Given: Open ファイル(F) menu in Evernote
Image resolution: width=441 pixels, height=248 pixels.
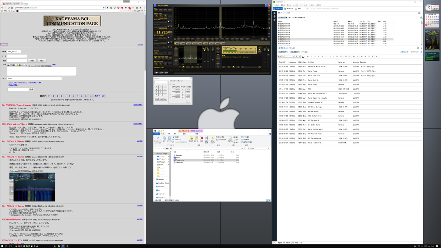Looking at the screenshot, I should click(x=276, y=5).
